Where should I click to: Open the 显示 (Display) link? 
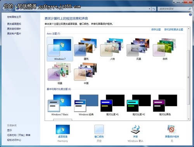[x=9, y=130]
